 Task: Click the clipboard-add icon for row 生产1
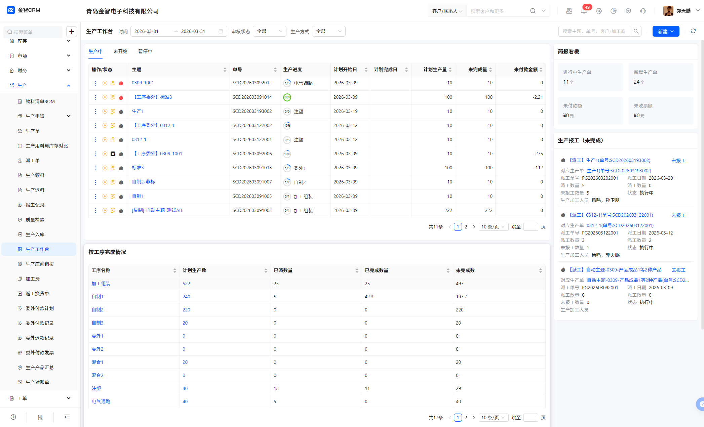[113, 111]
